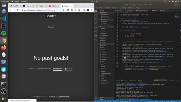The image size is (181, 102).
Task: Close the VS Code terminal panel
Action: pyautogui.click(x=179, y=80)
